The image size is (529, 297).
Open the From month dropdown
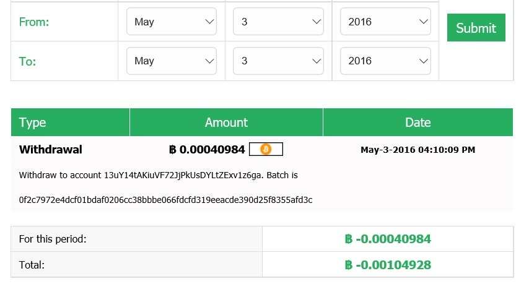[172, 22]
